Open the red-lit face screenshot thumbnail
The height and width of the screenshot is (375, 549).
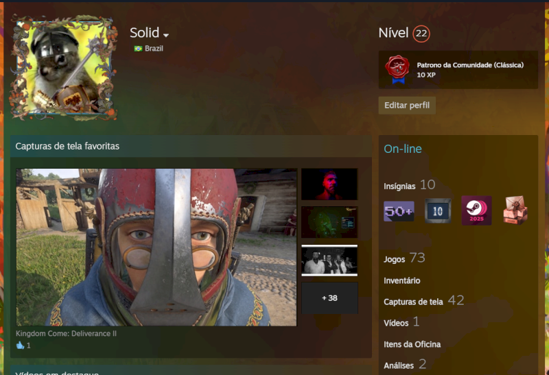point(329,184)
